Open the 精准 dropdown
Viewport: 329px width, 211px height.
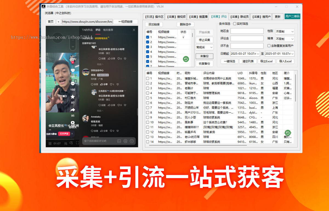pos(285,39)
